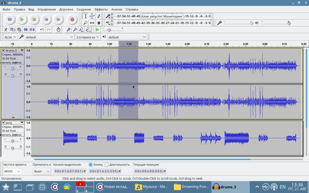Select the Длительность radio button
This screenshot has height=193, width=309.
pyautogui.click(x=106, y=164)
